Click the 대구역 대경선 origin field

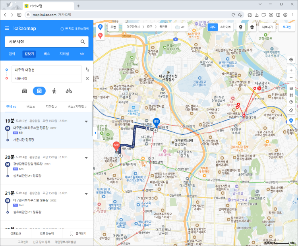[46, 70]
